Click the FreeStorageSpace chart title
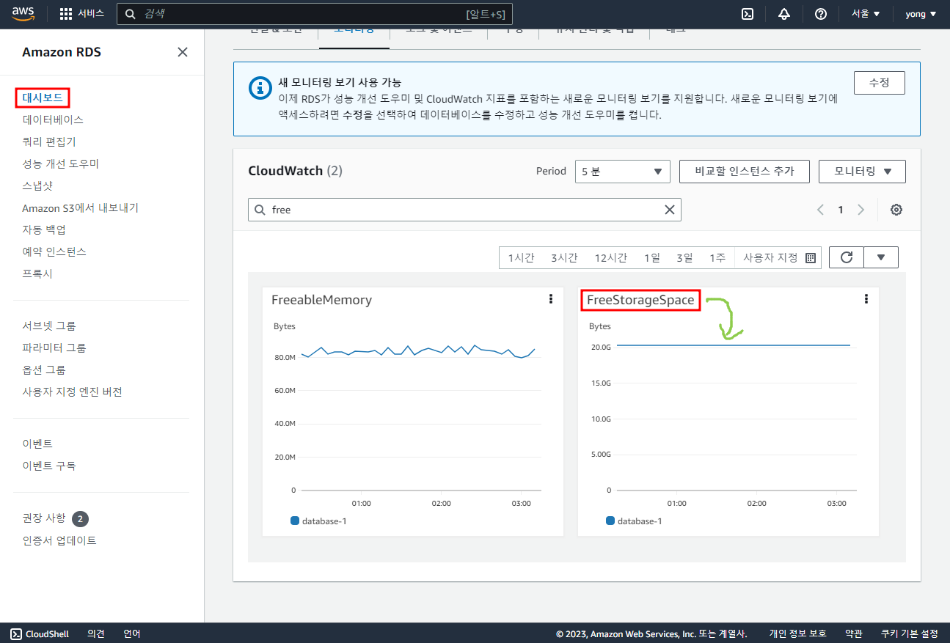Viewport: 950px width, 643px height. (x=640, y=300)
